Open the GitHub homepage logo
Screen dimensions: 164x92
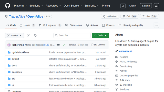8,6
